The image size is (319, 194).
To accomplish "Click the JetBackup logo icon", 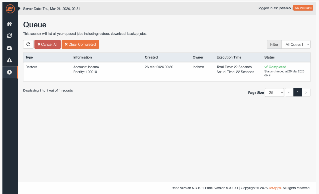I will pos(10,9).
